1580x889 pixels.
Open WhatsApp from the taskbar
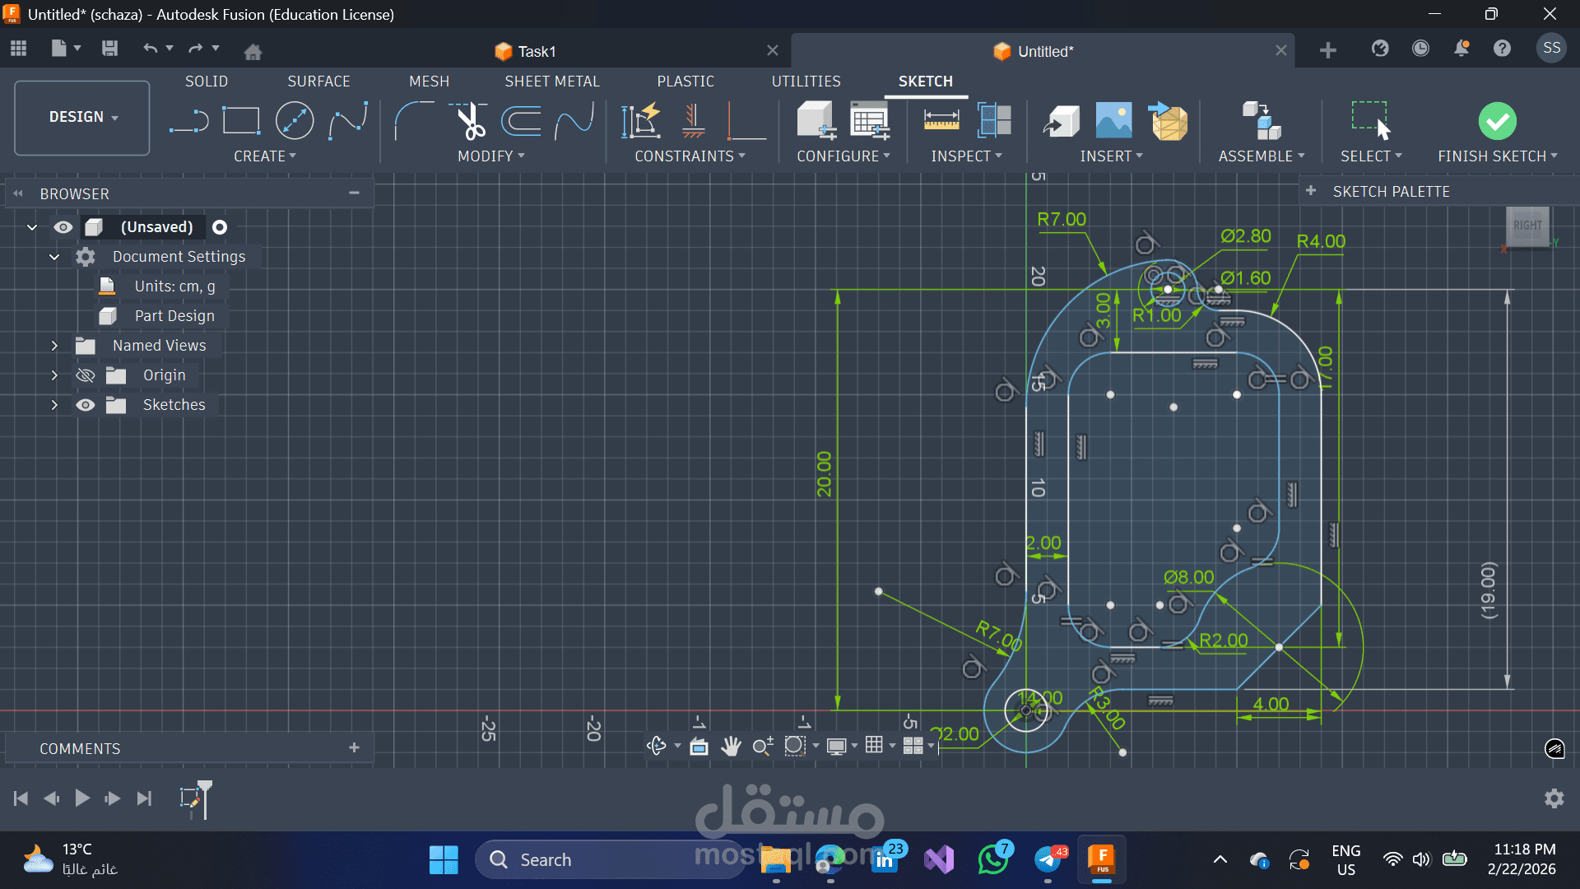(x=993, y=860)
